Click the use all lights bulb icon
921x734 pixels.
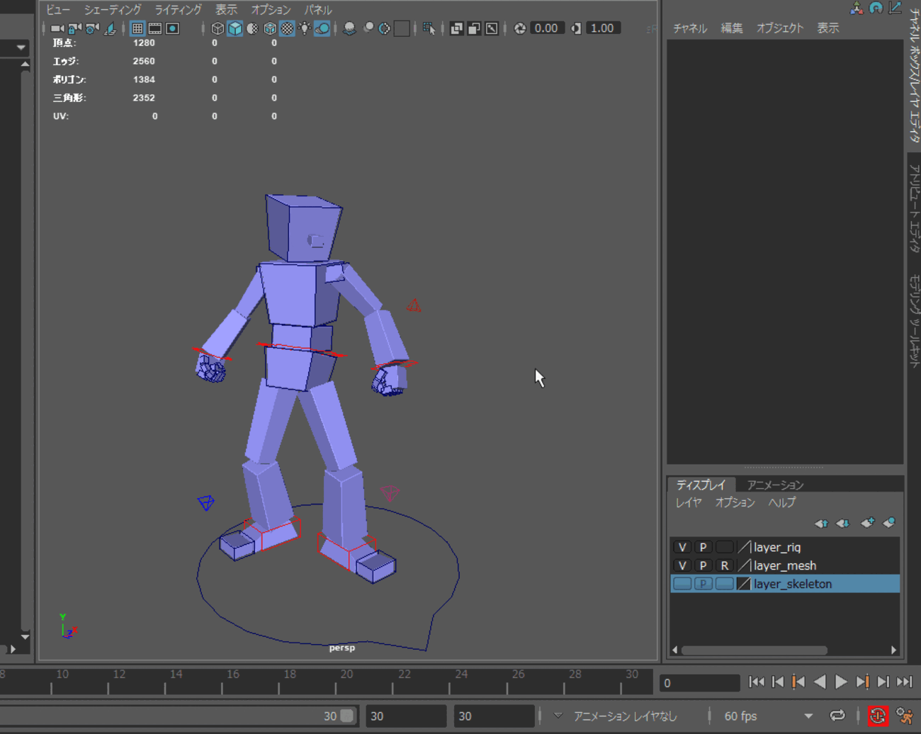pos(305,28)
